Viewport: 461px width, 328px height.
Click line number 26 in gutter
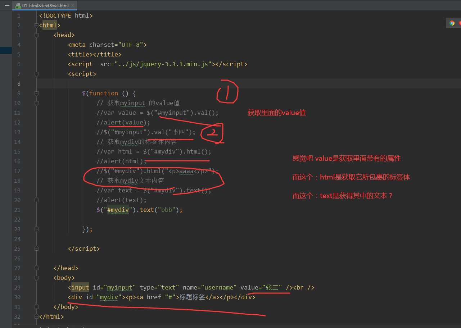[x=17, y=259]
